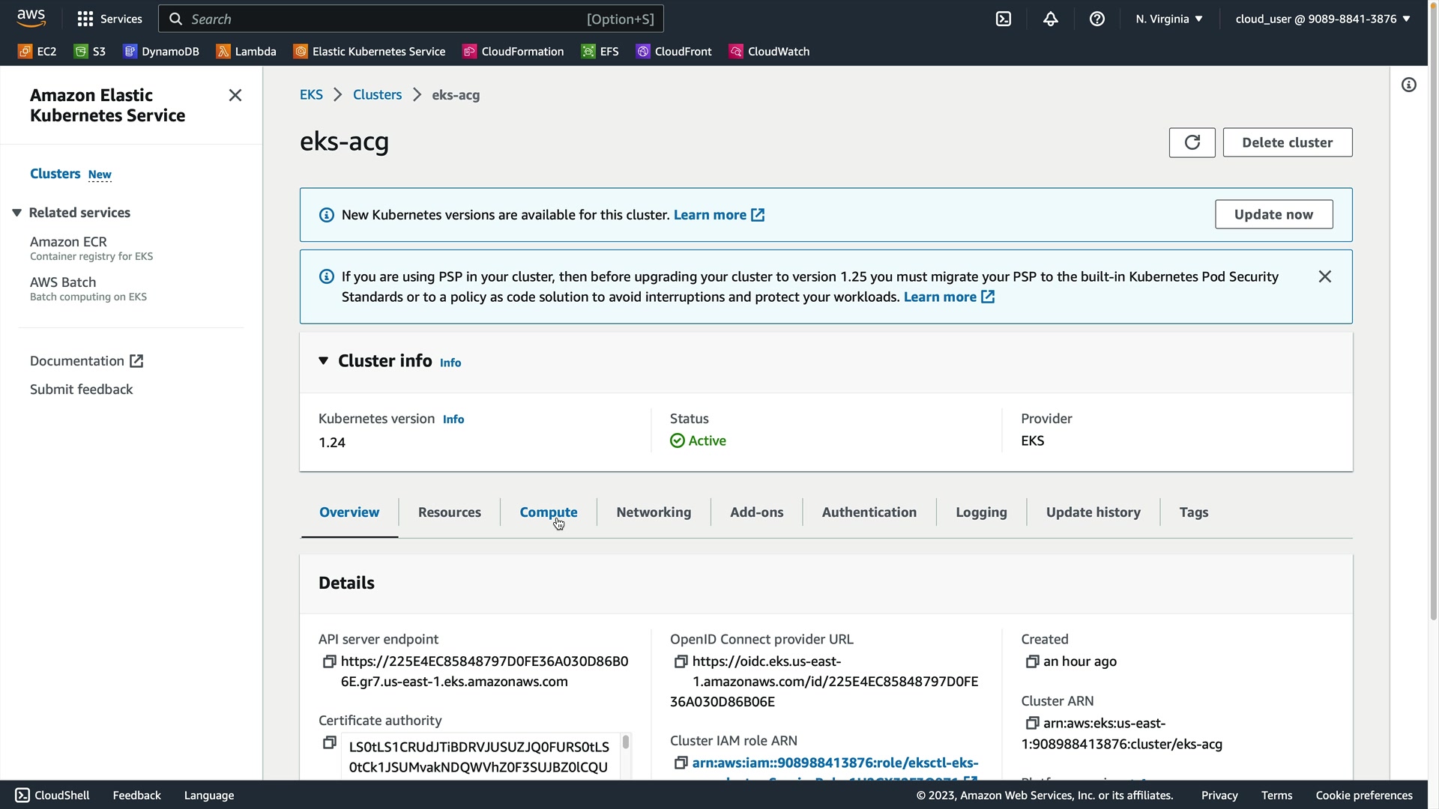Copy the OpenID Connect provider URL
Viewport: 1439px width, 809px height.
[x=681, y=661]
